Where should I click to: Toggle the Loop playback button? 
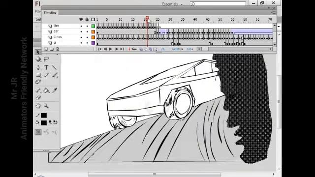click(134, 49)
